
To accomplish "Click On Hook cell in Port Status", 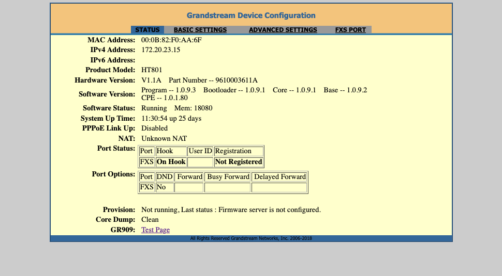I will click(171, 162).
